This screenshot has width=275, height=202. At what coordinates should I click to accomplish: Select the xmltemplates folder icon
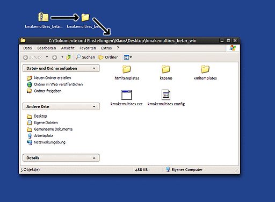click(x=205, y=69)
